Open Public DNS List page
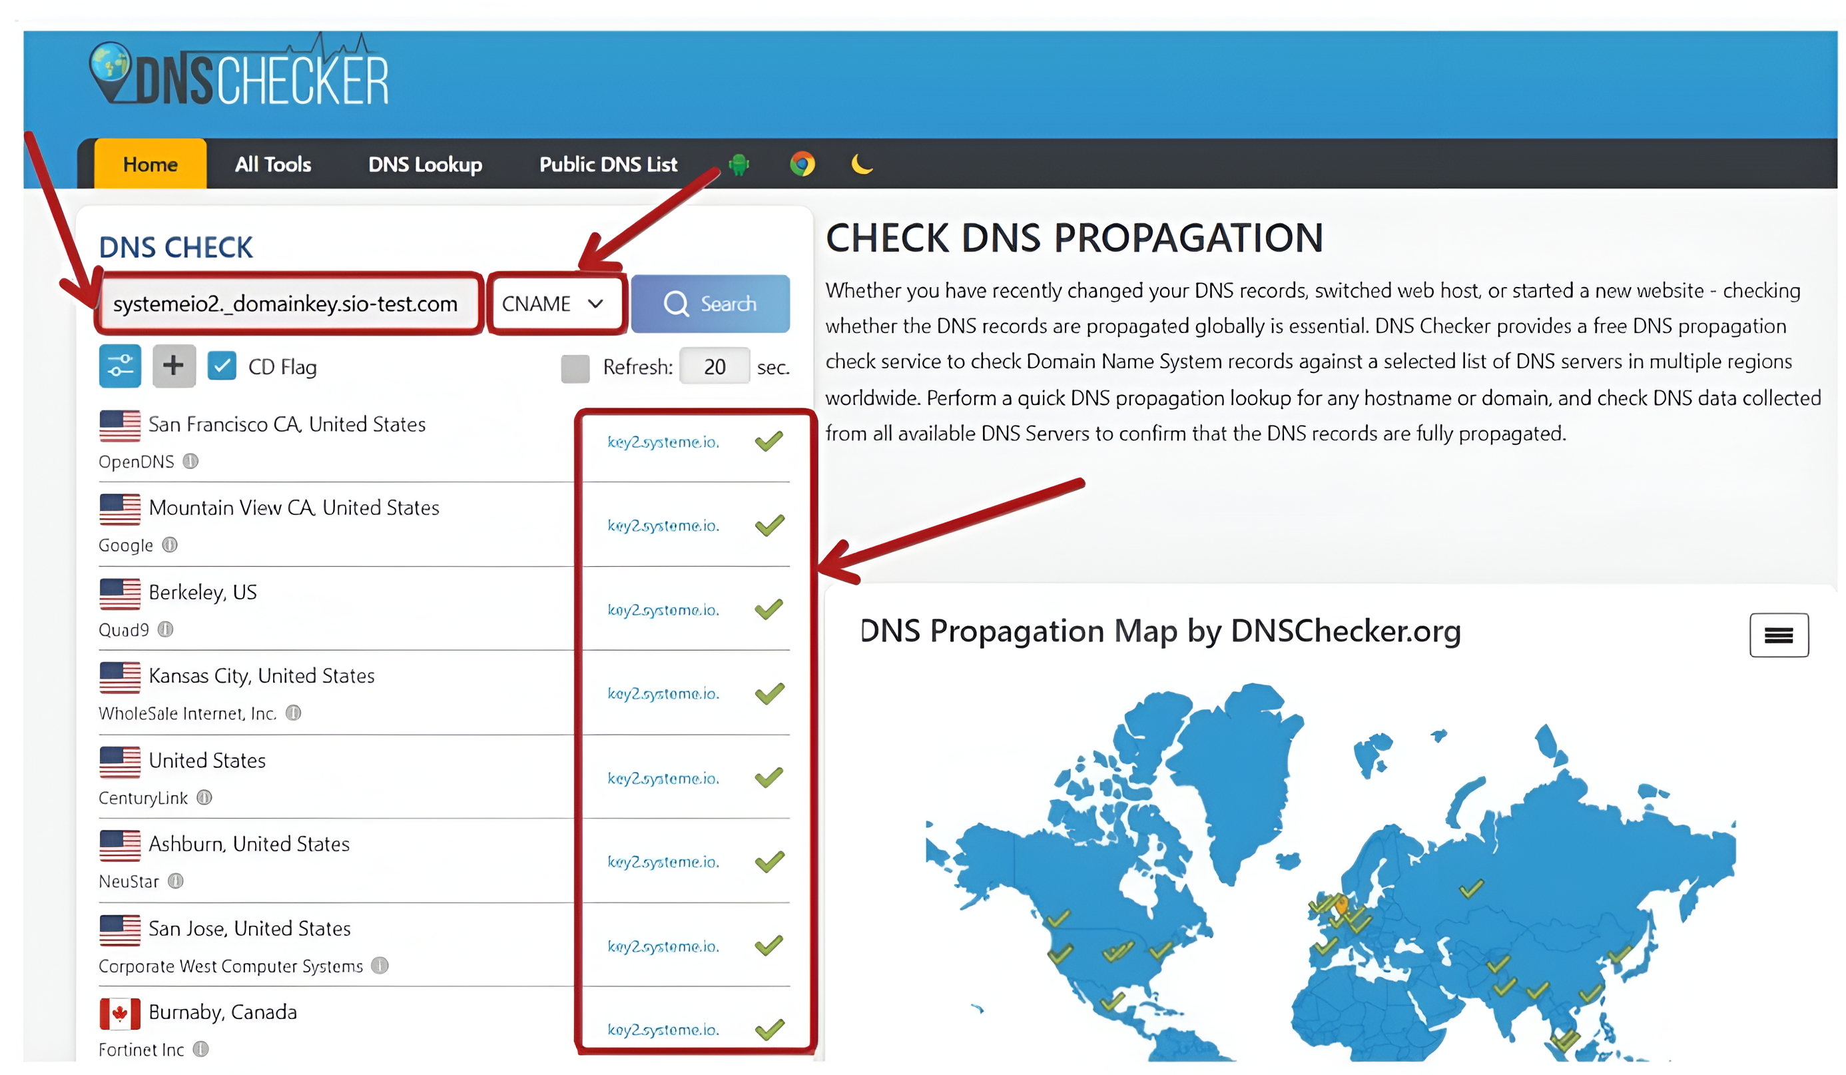The height and width of the screenshot is (1075, 1846). [608, 164]
